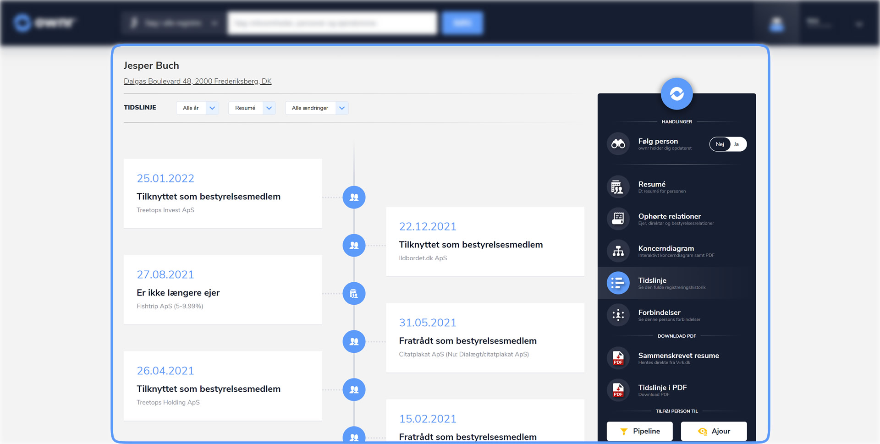The width and height of the screenshot is (880, 444).
Task: Click the blurred blue search button
Action: 462,23
